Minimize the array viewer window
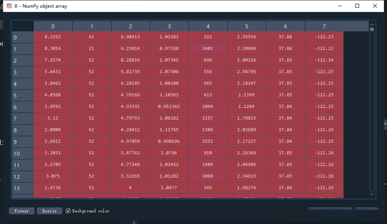387x224 pixels. 340,6
